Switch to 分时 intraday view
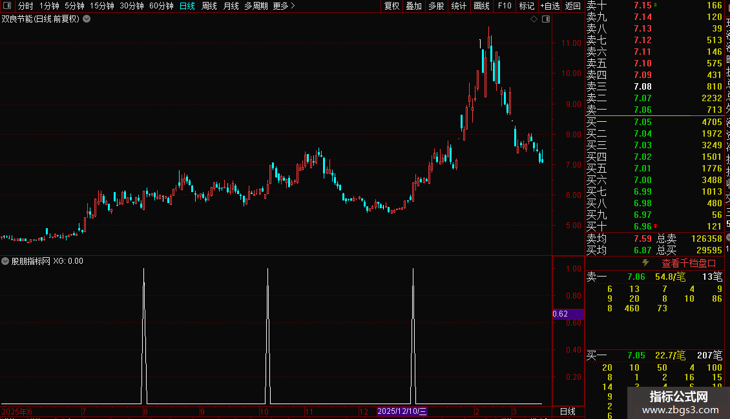This screenshot has width=730, height=419. 26,6
